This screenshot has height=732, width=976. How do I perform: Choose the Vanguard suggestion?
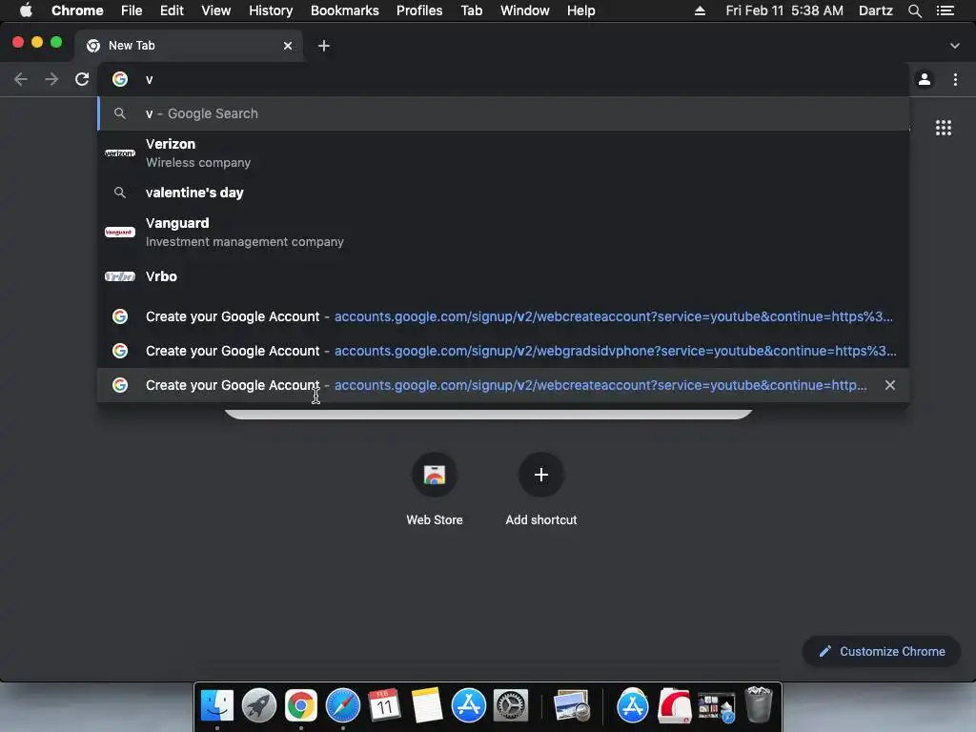pos(503,233)
